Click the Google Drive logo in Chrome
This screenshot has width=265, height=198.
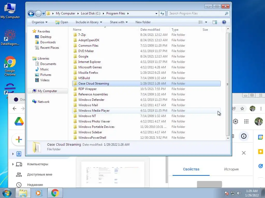19,121
